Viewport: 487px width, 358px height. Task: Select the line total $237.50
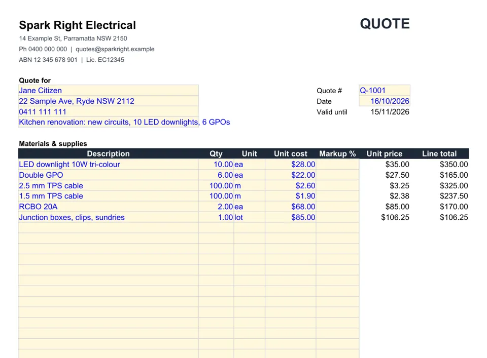tap(454, 196)
